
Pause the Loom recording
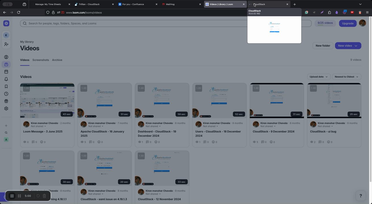19,196
